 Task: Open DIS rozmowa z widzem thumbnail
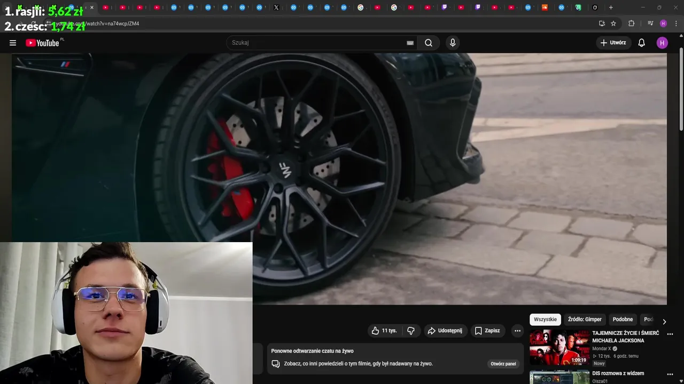(x=559, y=377)
